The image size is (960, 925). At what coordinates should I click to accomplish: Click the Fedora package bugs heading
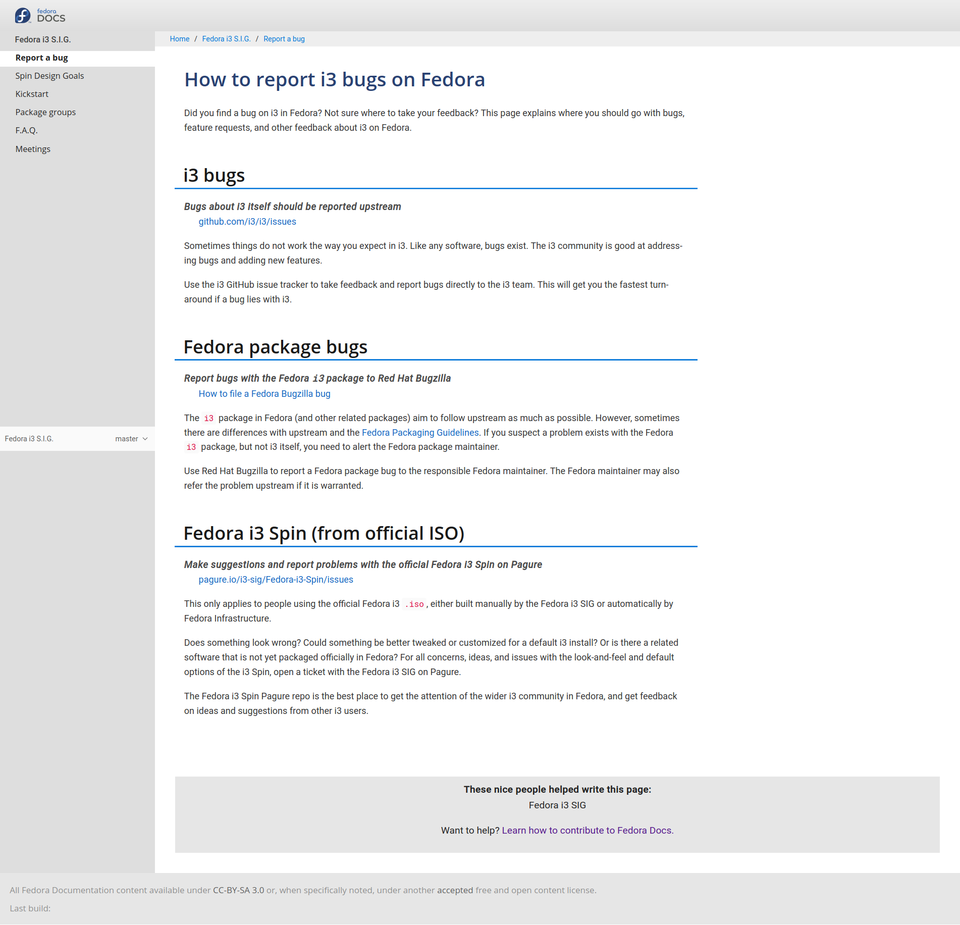[x=276, y=347]
